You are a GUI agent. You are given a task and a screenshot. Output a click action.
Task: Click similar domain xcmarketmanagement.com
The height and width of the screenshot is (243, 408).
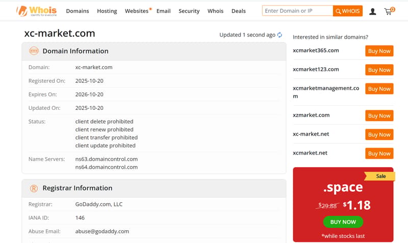[326, 92]
